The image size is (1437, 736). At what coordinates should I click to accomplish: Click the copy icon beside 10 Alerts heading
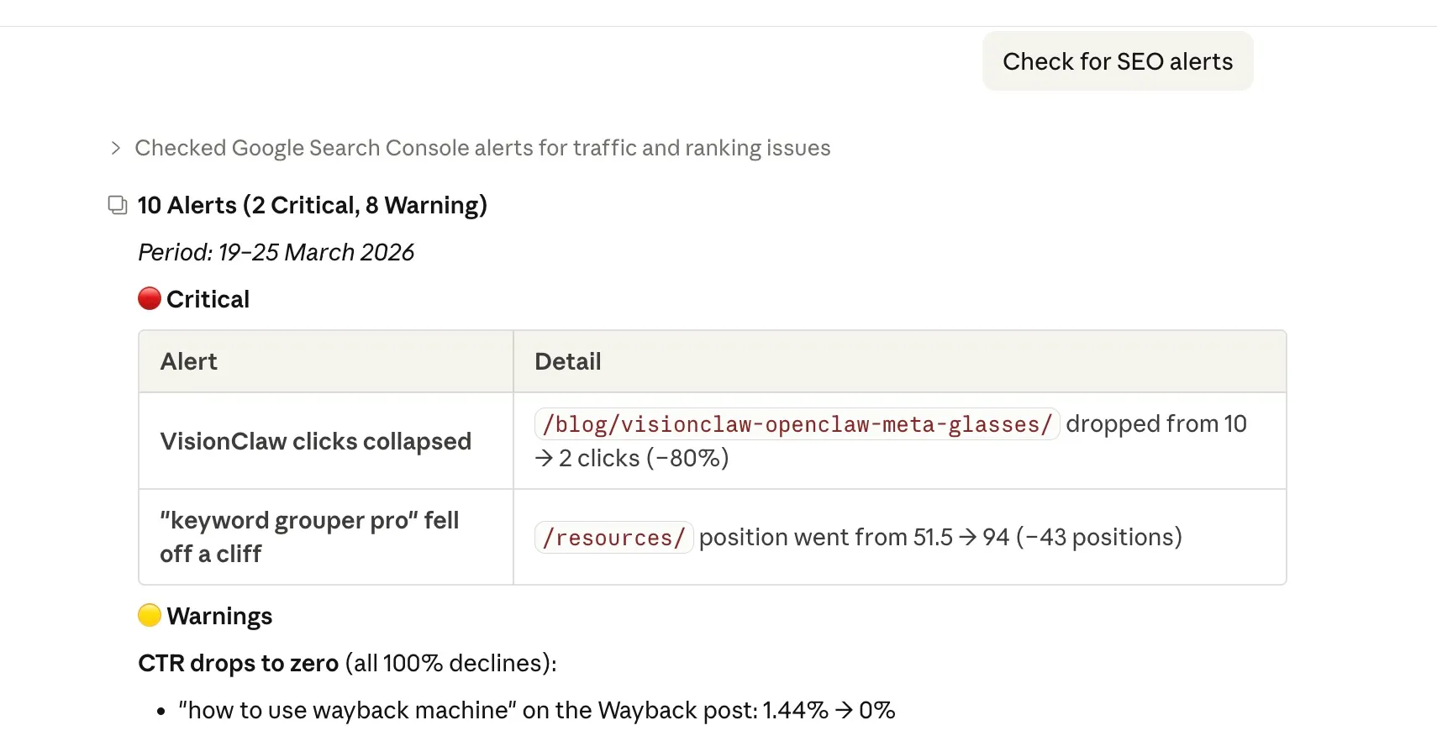point(118,205)
